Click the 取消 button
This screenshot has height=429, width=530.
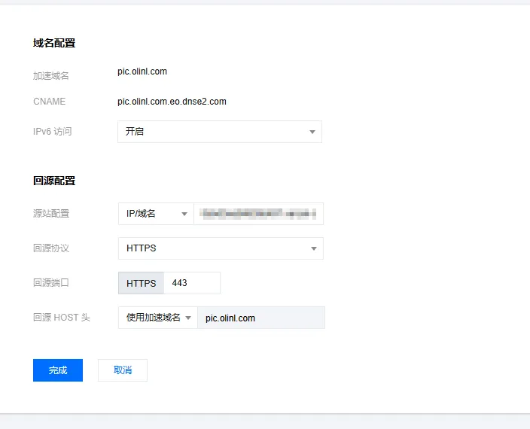tap(123, 370)
